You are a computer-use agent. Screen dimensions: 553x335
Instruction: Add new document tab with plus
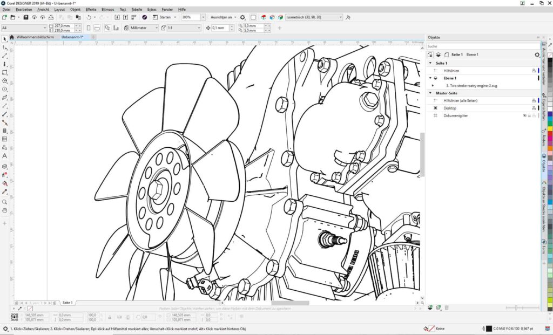(x=93, y=37)
